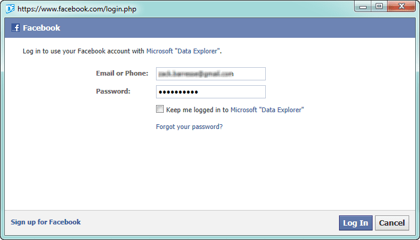
Task: Enable Keep me logged in checkbox
Action: click(x=160, y=109)
